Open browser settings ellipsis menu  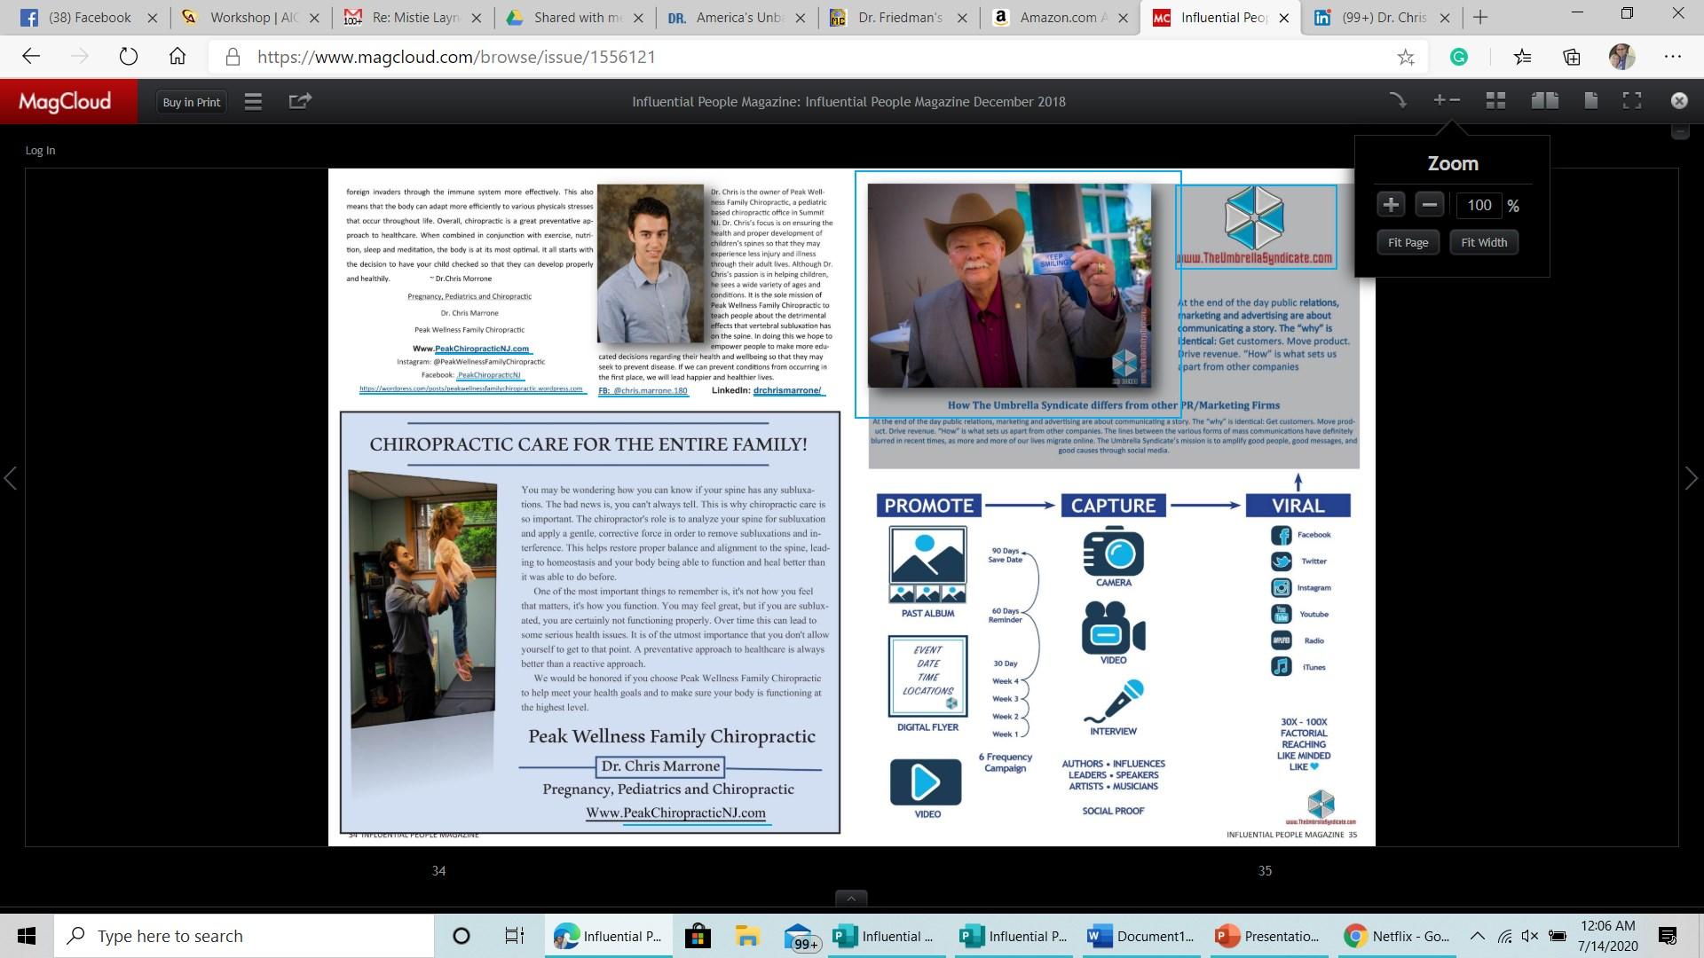pyautogui.click(x=1673, y=57)
